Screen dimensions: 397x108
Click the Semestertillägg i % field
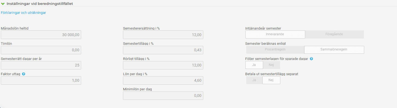click(163, 50)
